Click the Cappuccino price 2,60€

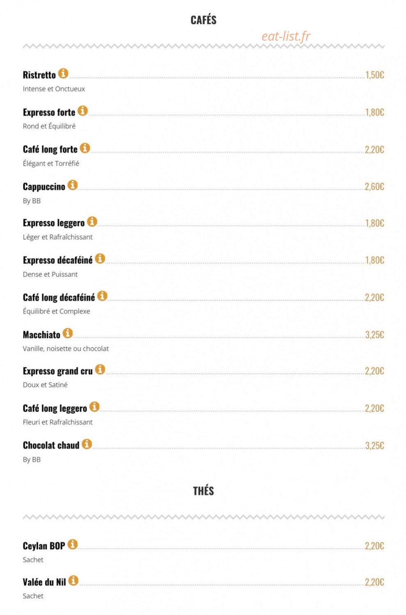click(374, 187)
